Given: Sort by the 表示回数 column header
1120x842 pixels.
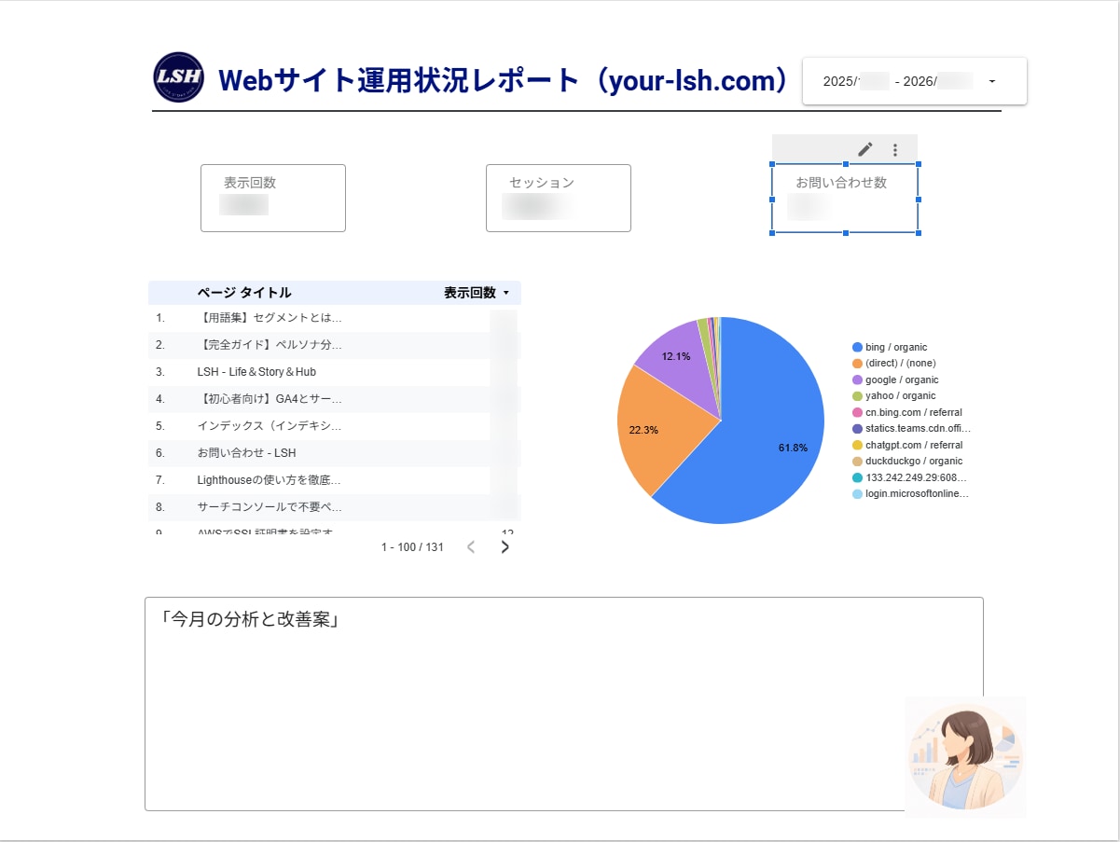Looking at the screenshot, I should 477,293.
